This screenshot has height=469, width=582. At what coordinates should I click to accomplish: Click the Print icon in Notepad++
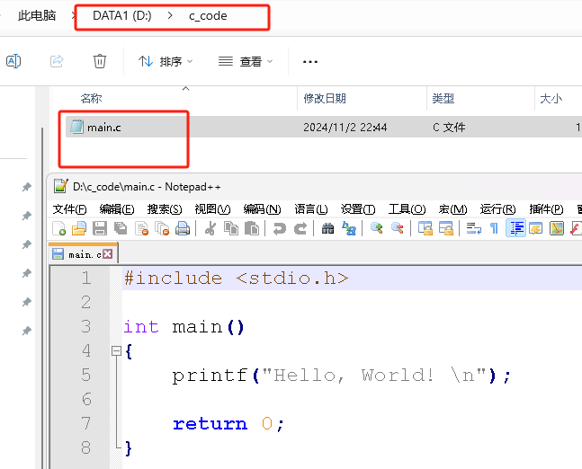pyautogui.click(x=183, y=228)
